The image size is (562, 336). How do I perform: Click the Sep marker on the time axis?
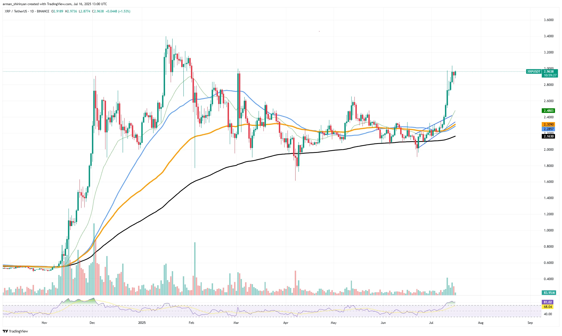tap(530, 323)
